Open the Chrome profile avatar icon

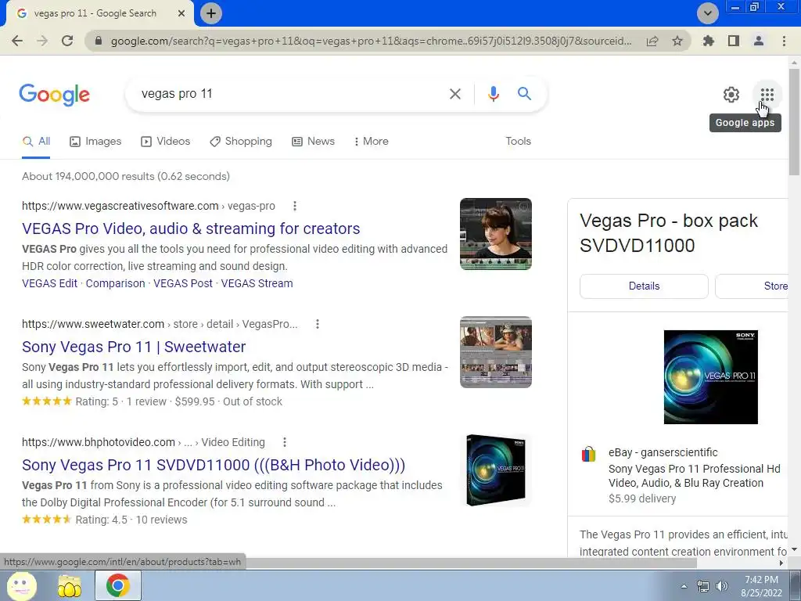pyautogui.click(x=759, y=41)
